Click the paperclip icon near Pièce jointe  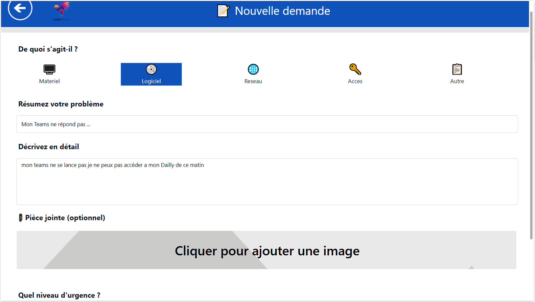(21, 218)
